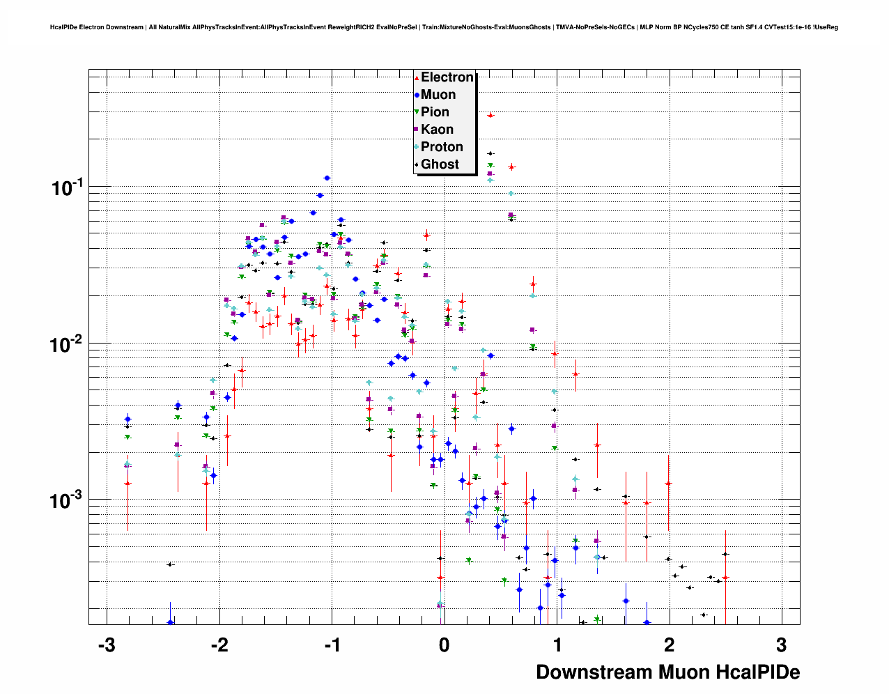889x694 pixels.
Task: Click the cyan cross Proton legend marker
Action: [x=417, y=147]
